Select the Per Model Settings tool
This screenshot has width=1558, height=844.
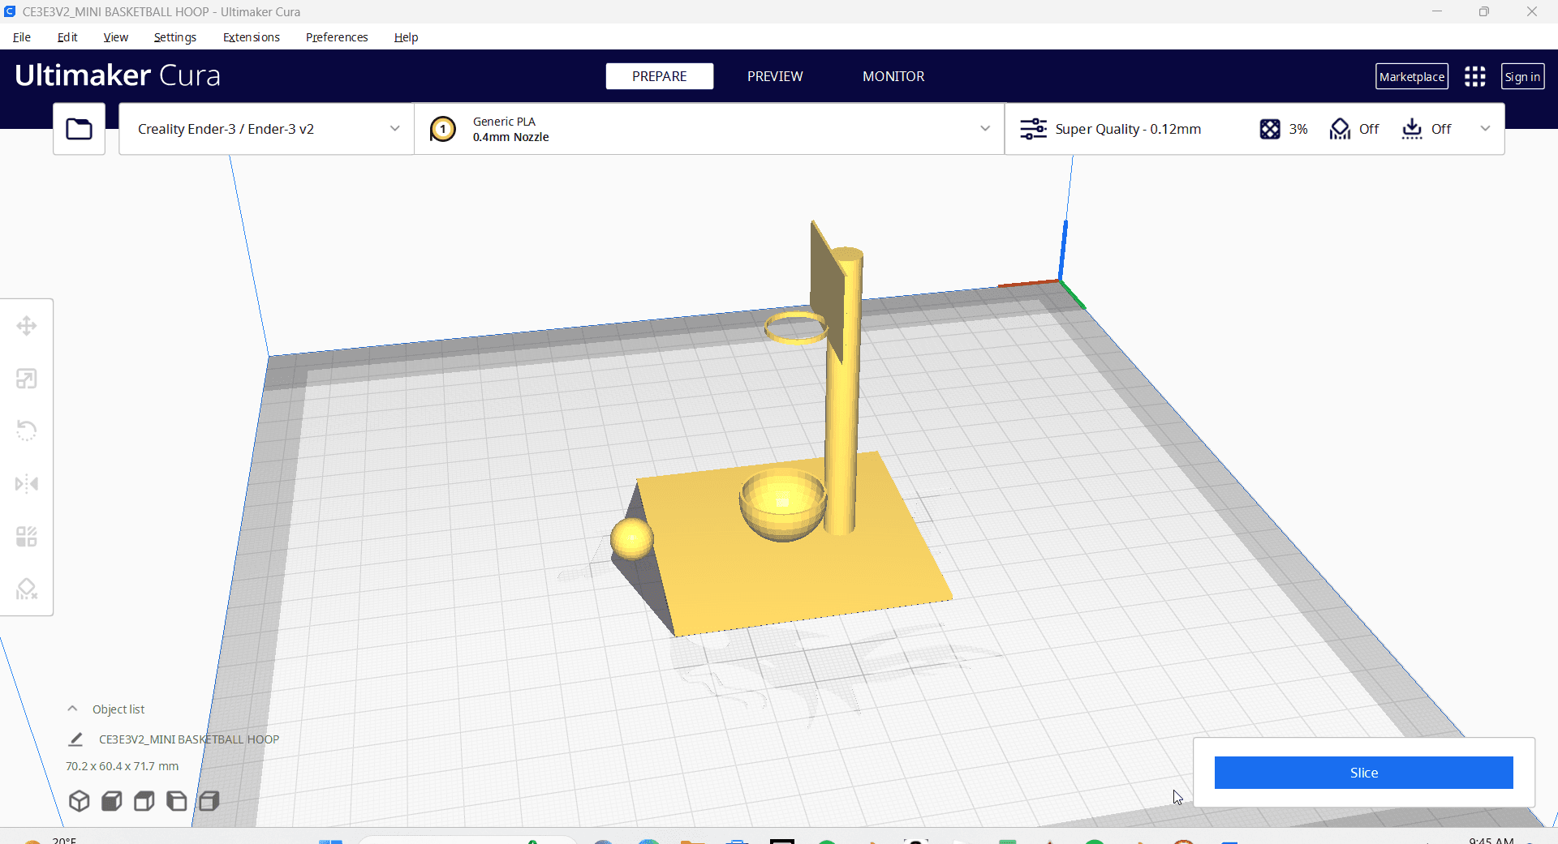[27, 537]
